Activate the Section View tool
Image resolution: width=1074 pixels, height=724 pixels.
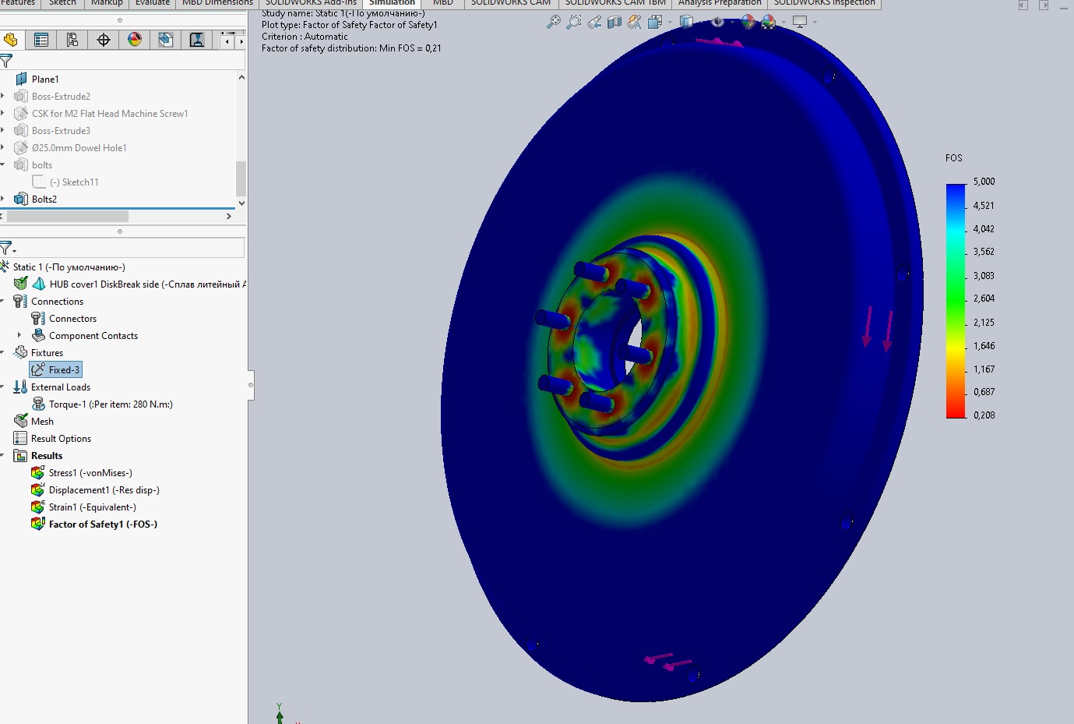(x=614, y=23)
